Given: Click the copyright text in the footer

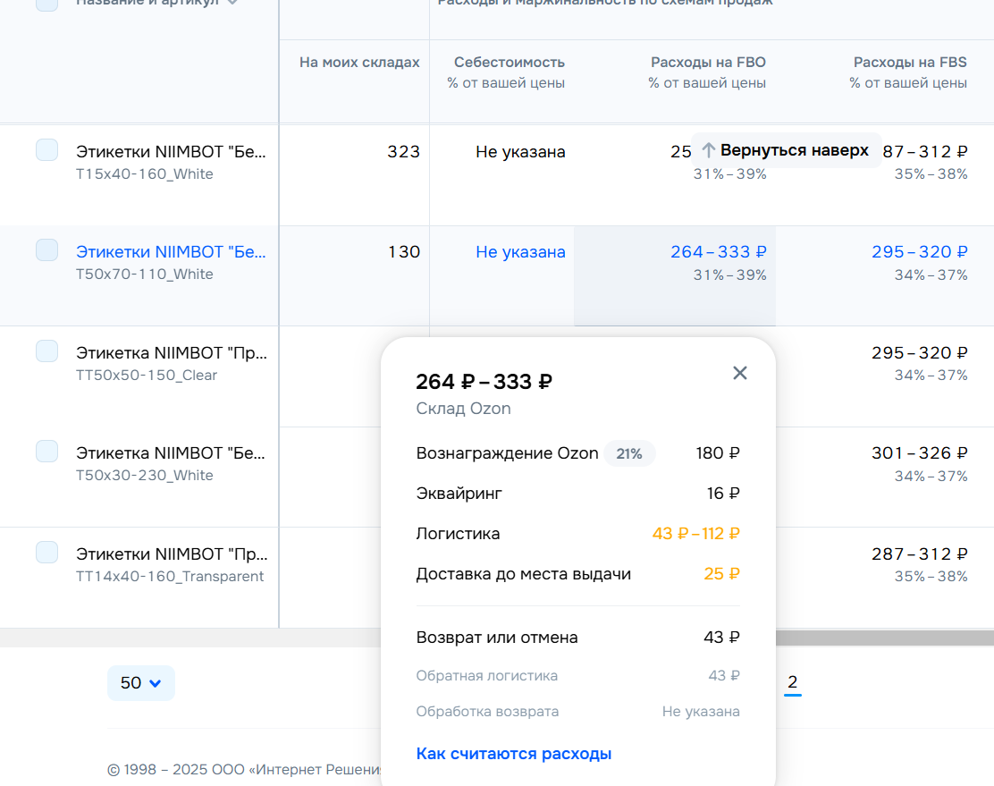Looking at the screenshot, I should point(244,770).
